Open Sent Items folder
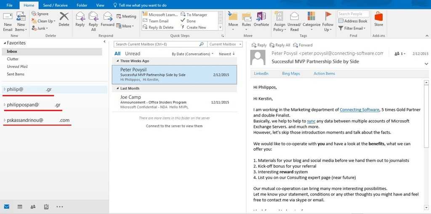431x214 pixels. (x=16, y=74)
